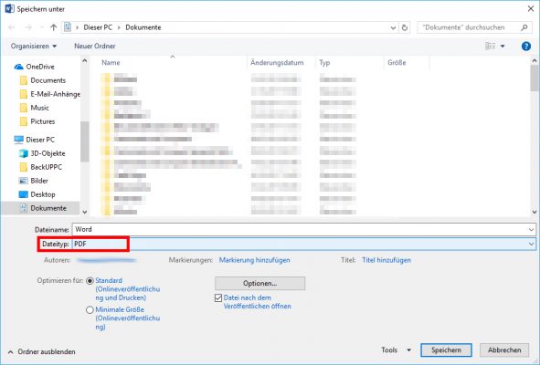
Task: Open the Tools dropdown menu
Action: click(397, 350)
